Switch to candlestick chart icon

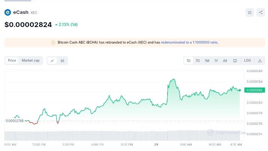tap(62, 60)
